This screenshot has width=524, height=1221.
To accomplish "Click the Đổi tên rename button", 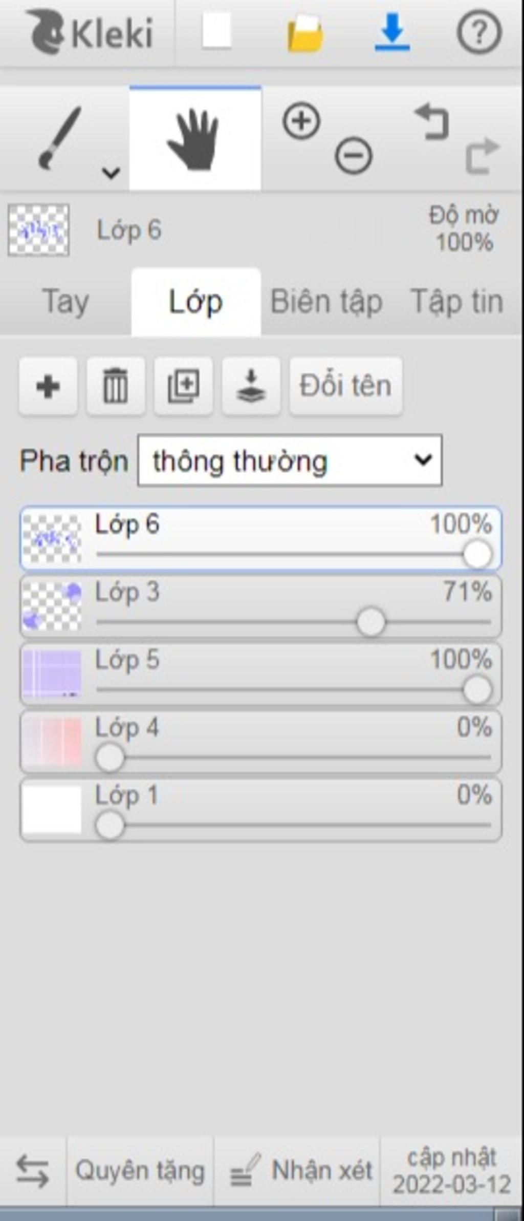I will [x=346, y=386].
